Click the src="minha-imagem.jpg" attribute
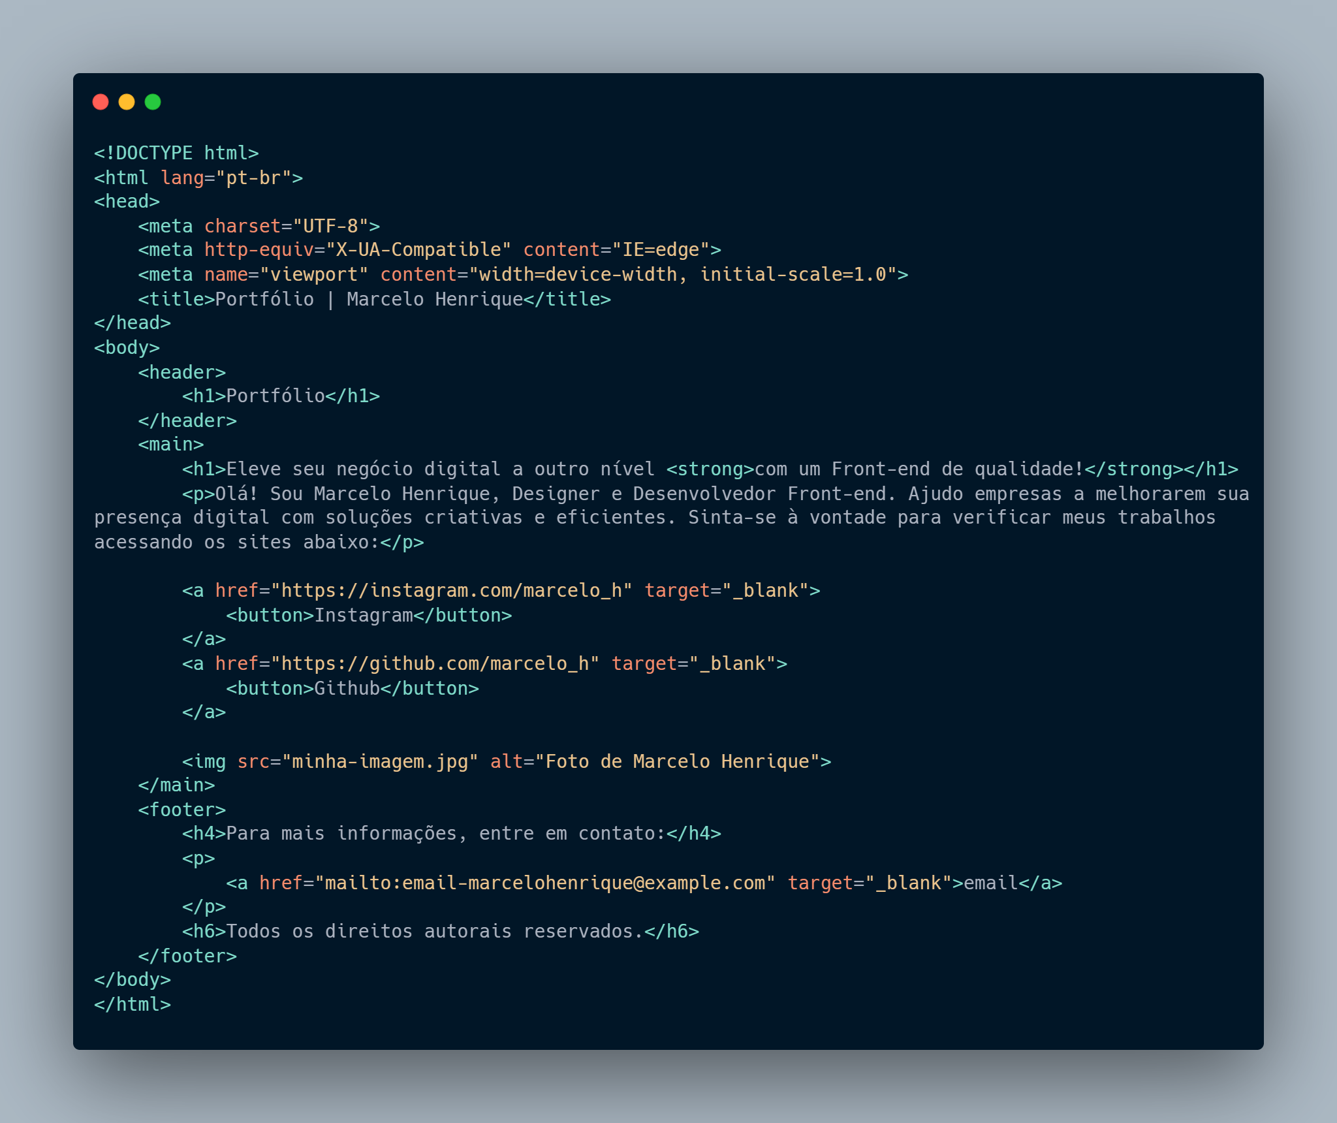1337x1123 pixels. click(358, 762)
